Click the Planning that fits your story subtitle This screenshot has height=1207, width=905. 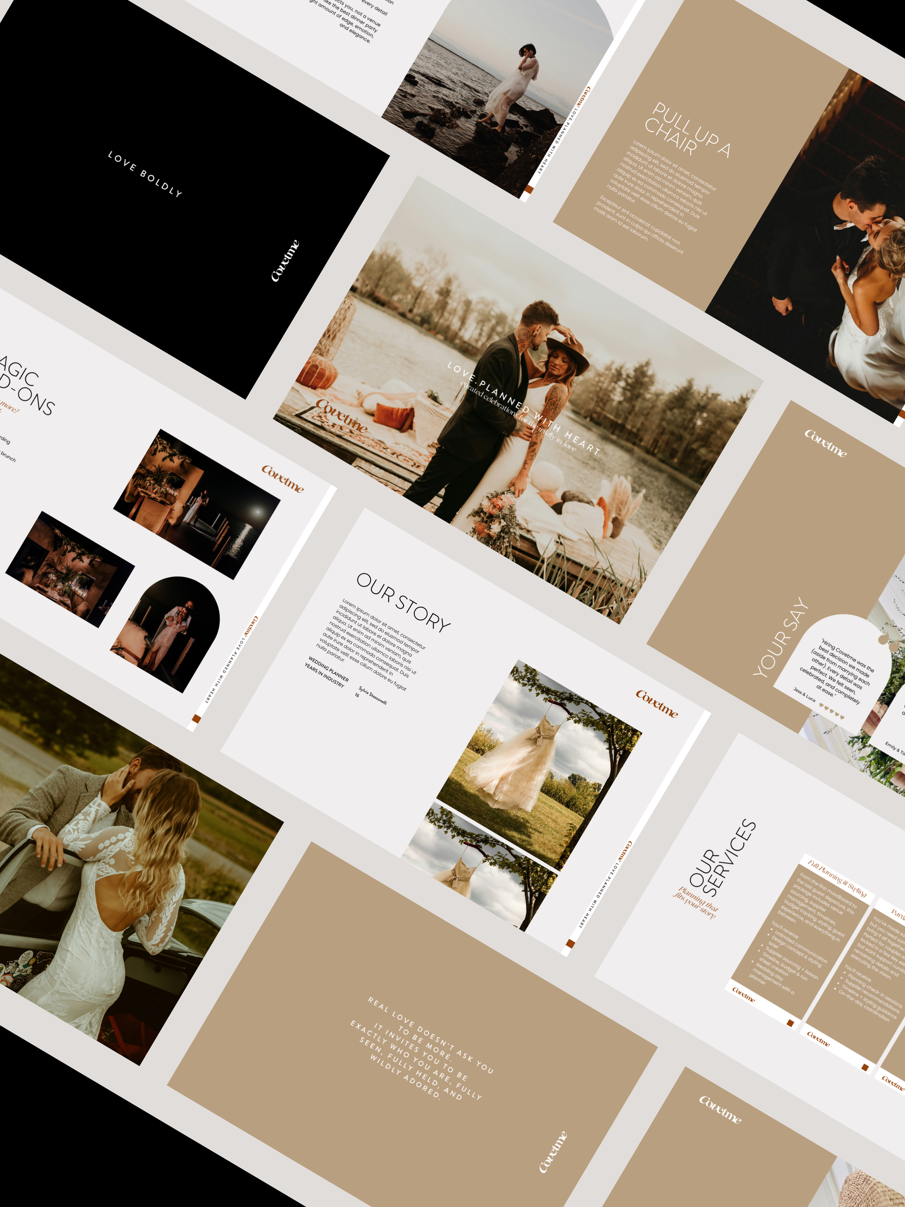tap(696, 903)
